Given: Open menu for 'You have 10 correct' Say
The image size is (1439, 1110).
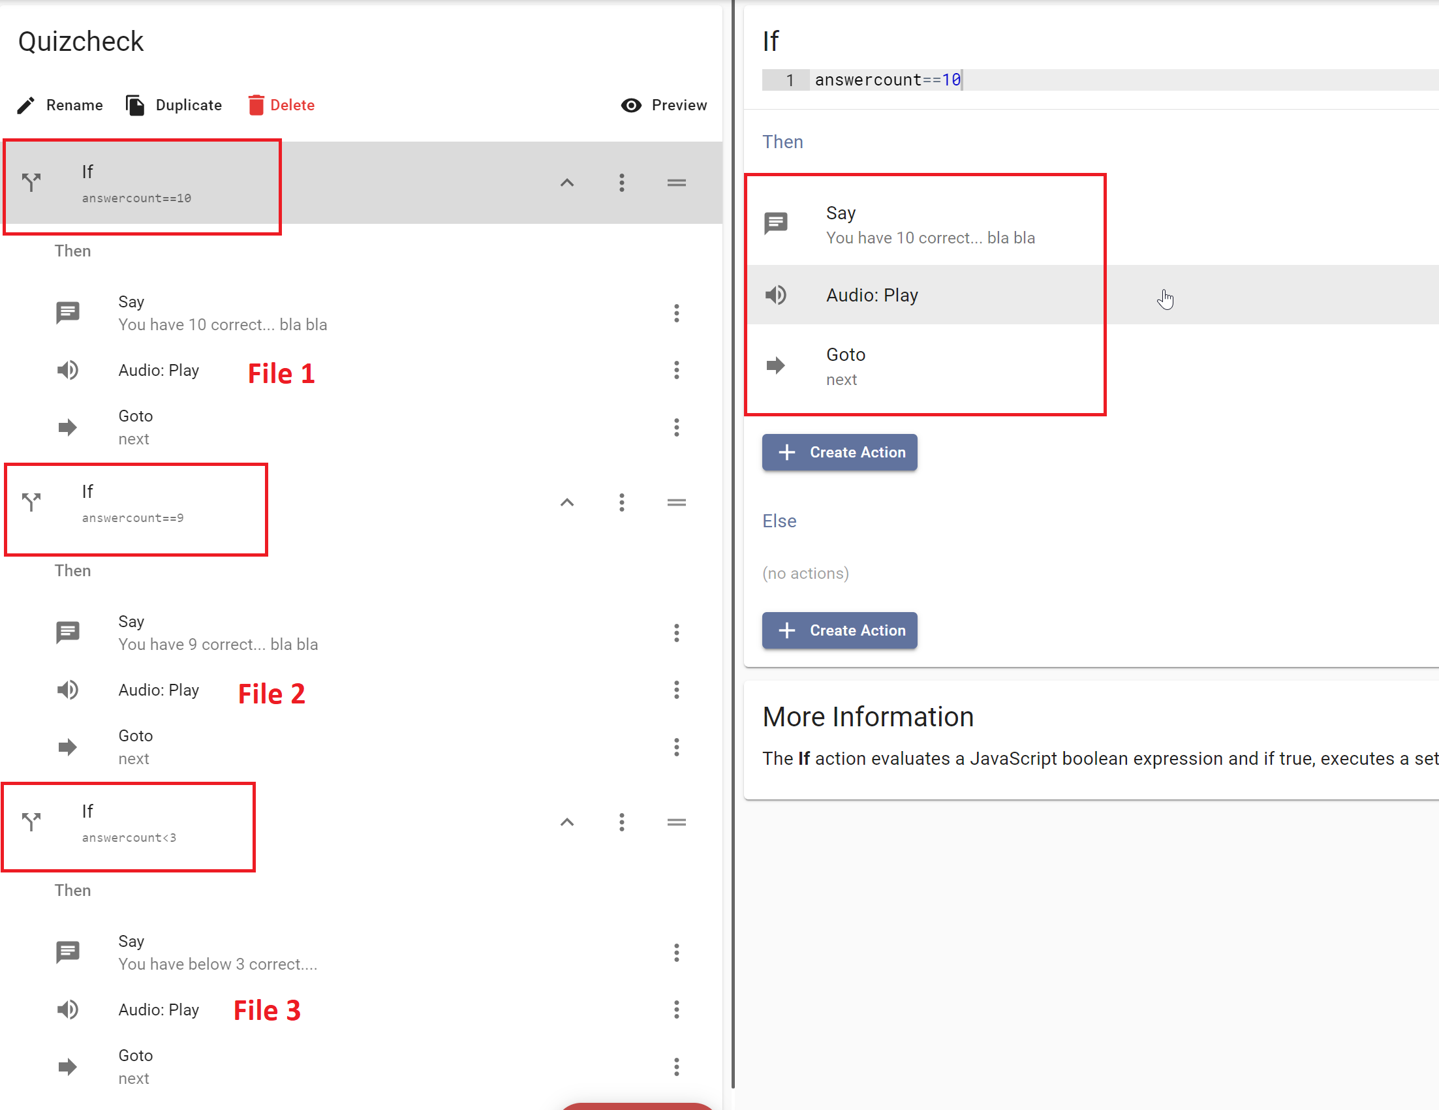Looking at the screenshot, I should [x=676, y=314].
